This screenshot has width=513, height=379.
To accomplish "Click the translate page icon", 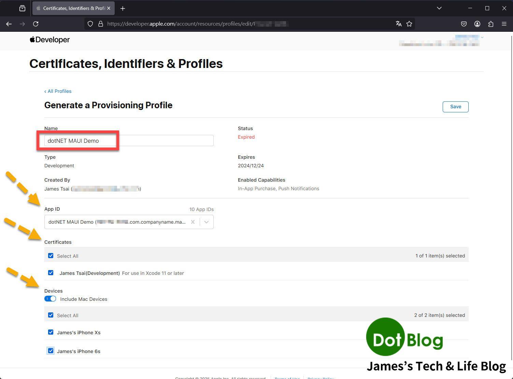I will [399, 24].
